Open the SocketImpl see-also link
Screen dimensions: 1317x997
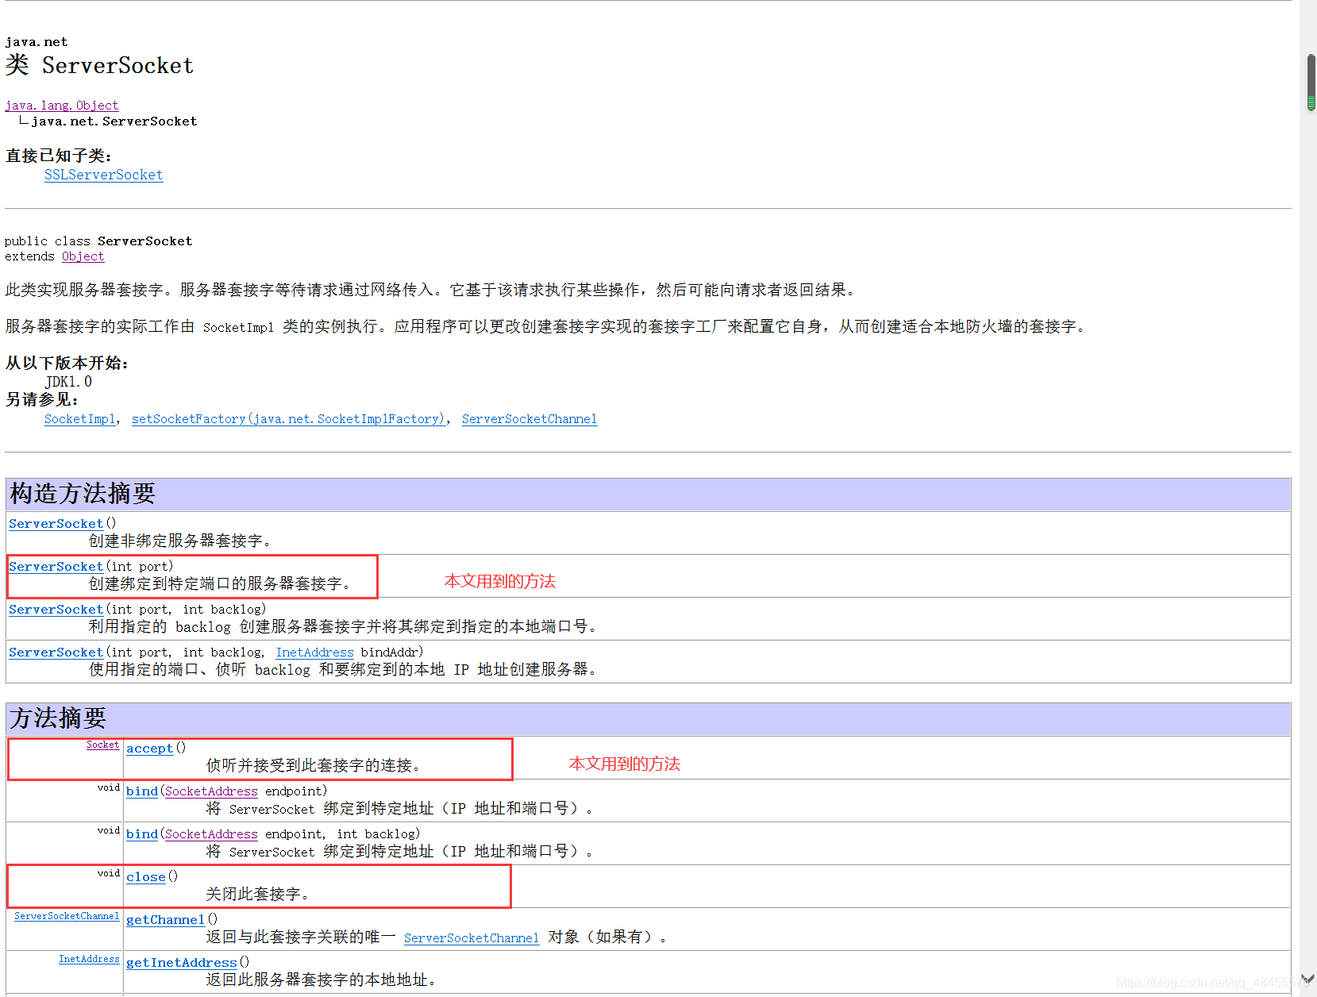pos(80,419)
